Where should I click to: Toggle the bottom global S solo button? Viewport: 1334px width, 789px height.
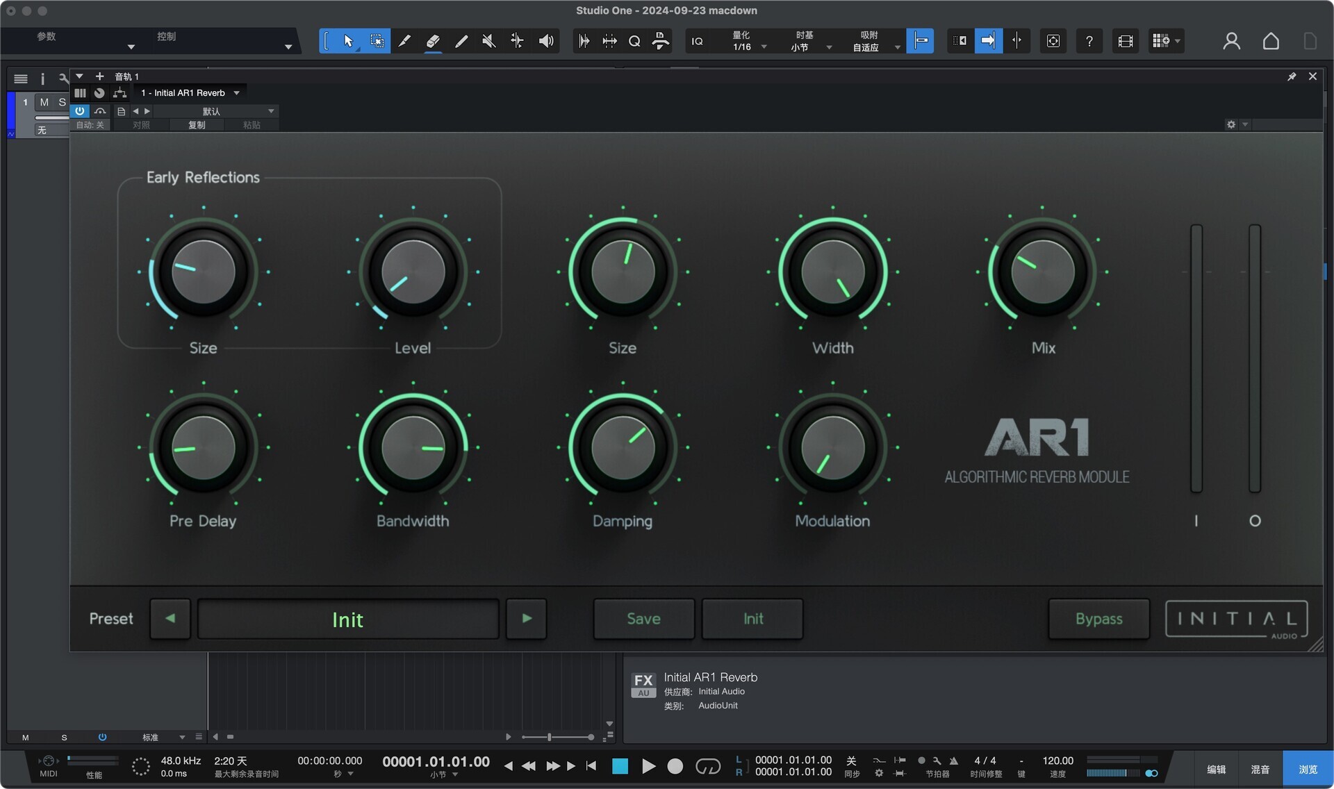coord(64,738)
